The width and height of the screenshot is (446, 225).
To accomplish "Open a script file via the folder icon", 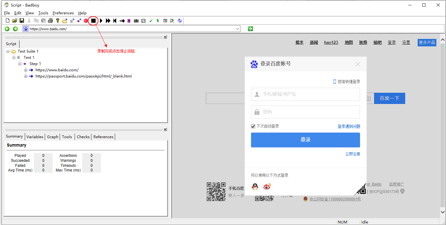I will (x=15, y=21).
